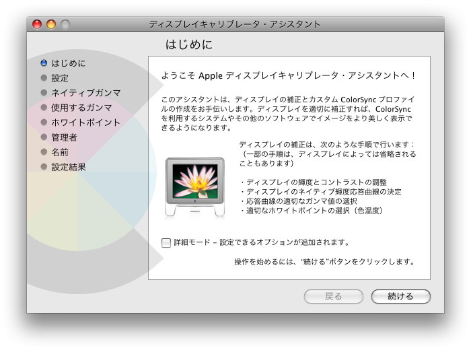Click the large はじめに page heading
Viewport: 471px width, 350px height.
click(x=189, y=44)
